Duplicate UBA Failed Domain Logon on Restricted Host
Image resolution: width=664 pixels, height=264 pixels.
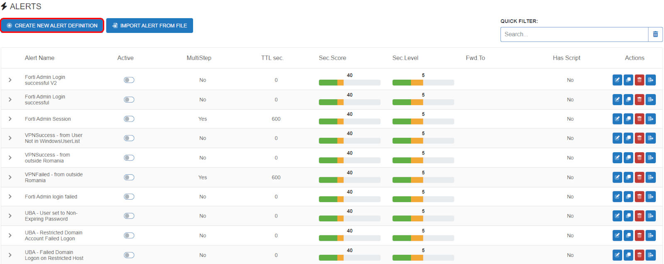pos(628,255)
